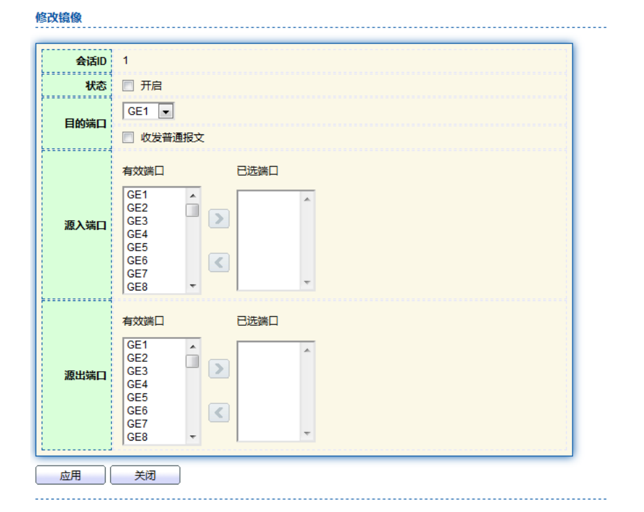
Task: Select GE1 in 源出端口 available list
Action: [x=138, y=345]
